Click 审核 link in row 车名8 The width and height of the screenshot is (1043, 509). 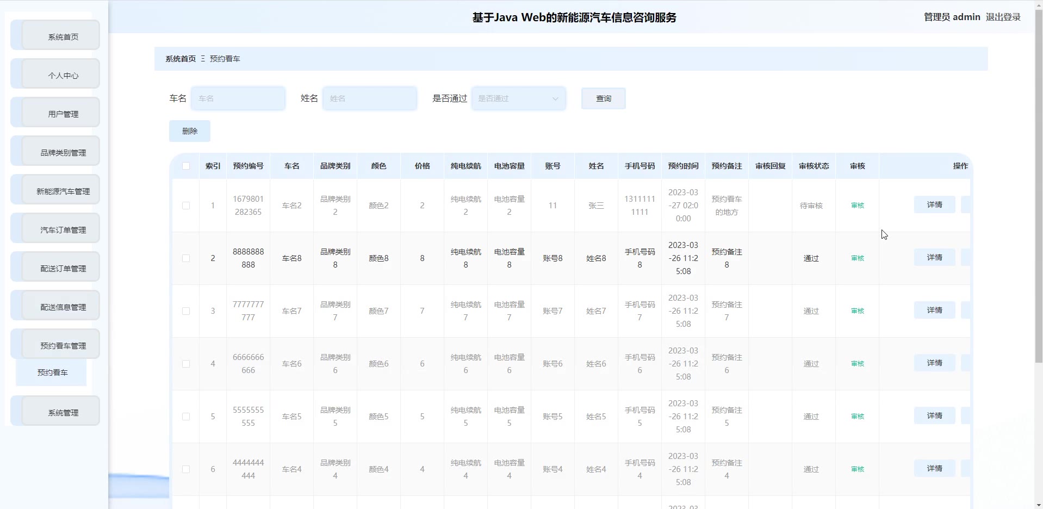858,258
